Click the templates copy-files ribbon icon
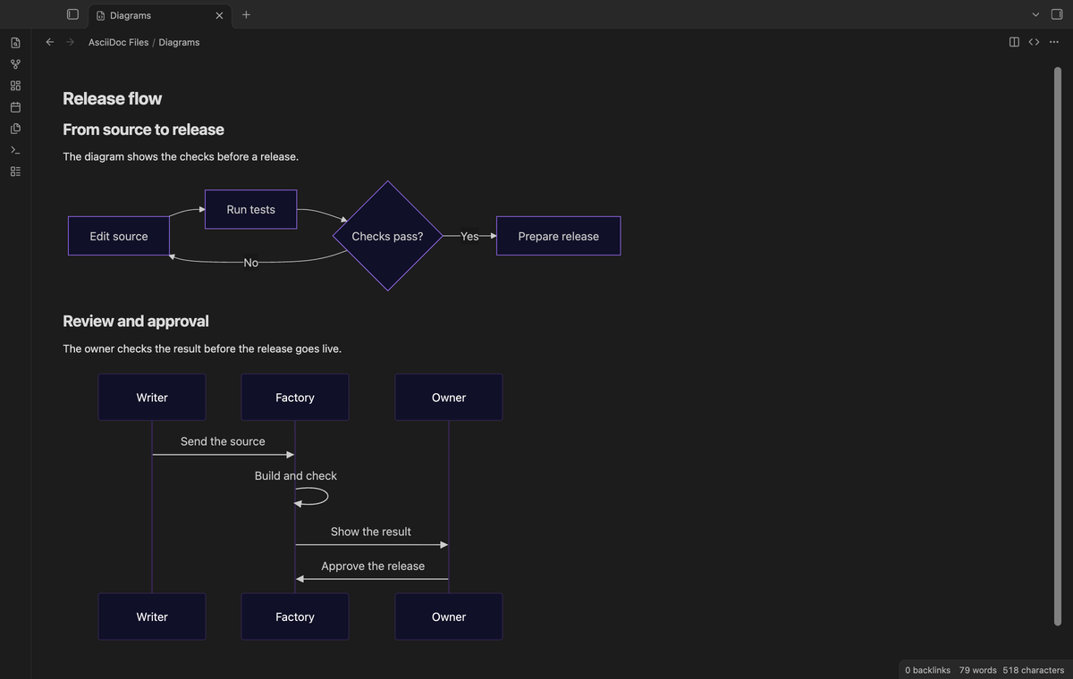Image resolution: width=1073 pixels, height=679 pixels. tap(15, 129)
